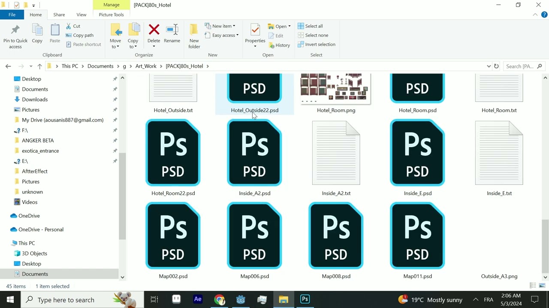Open Videos in the navigation pane

[x=30, y=202]
